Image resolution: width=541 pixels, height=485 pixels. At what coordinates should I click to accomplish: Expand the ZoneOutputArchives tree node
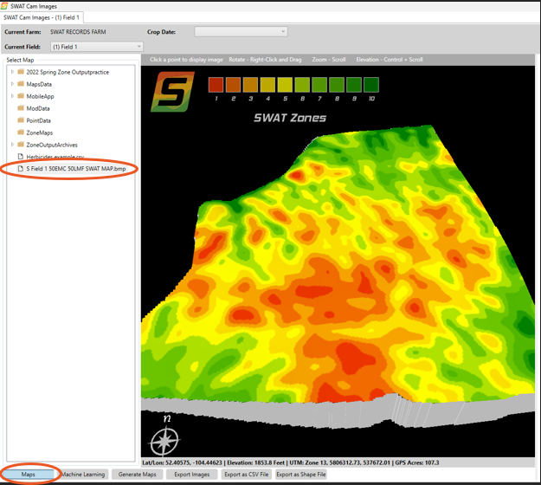click(12, 145)
